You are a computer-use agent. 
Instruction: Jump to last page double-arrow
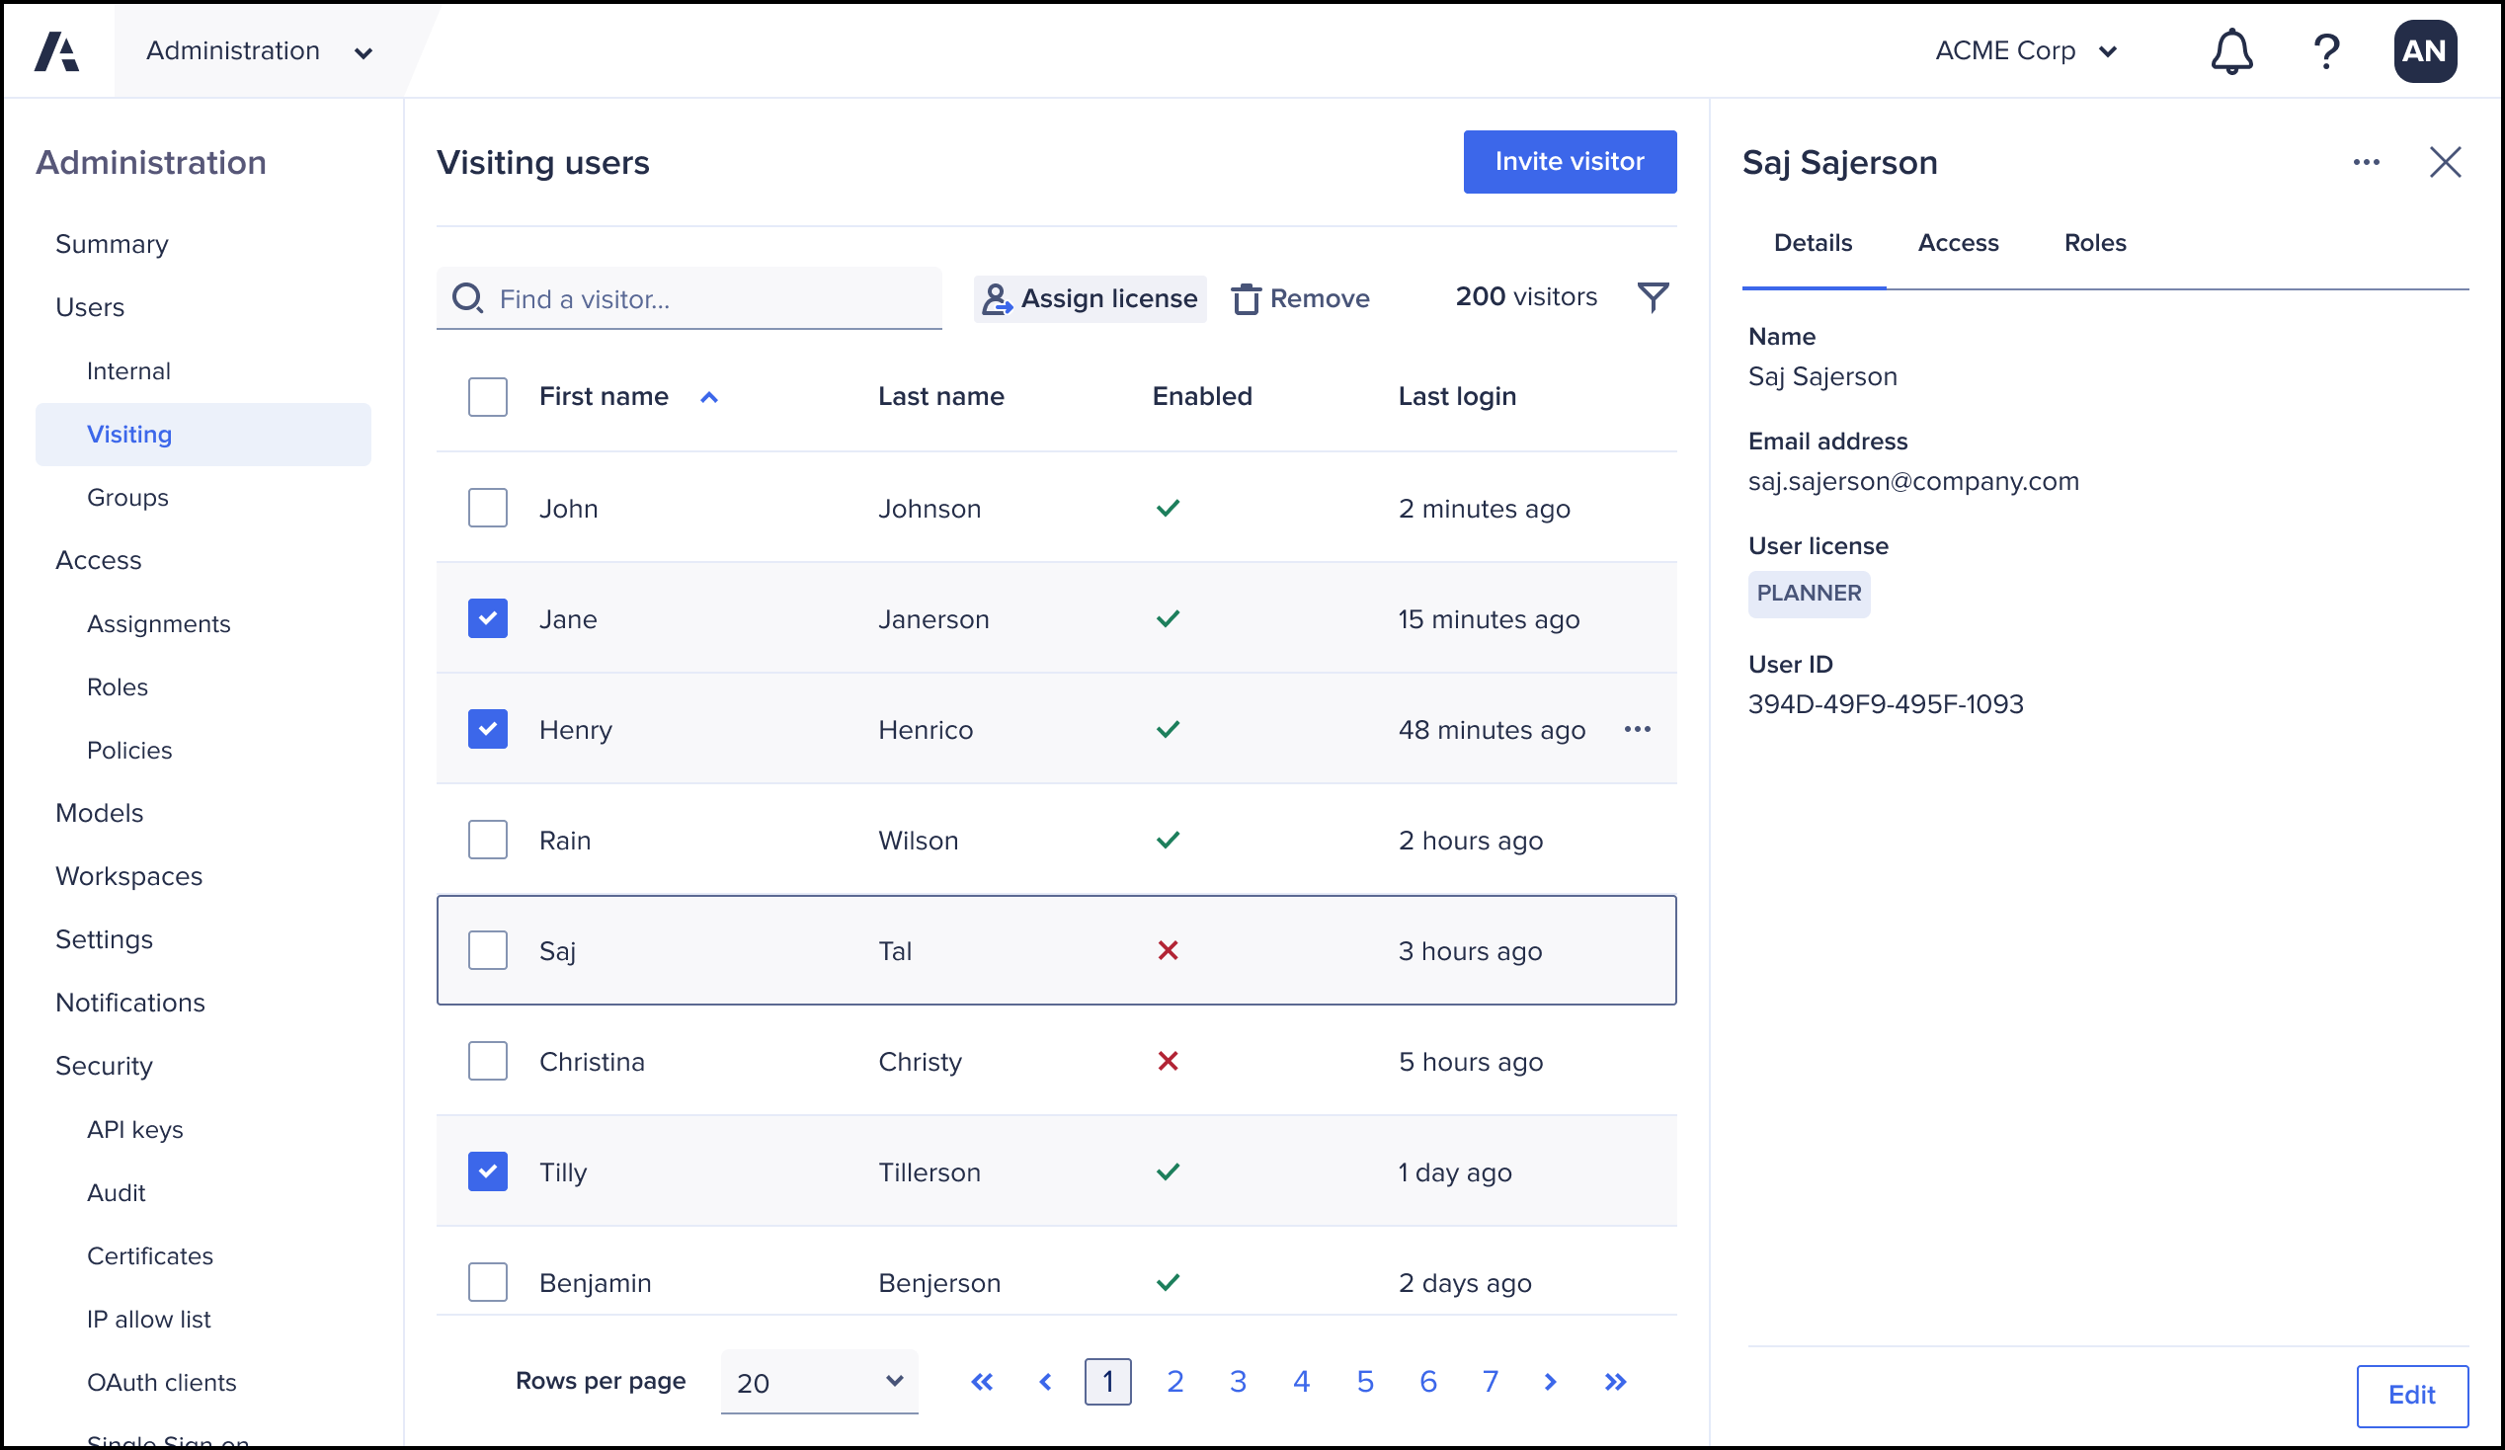[1614, 1382]
